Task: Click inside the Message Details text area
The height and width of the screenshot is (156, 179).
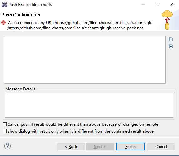Action: tap(89, 105)
